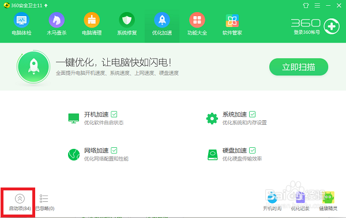This screenshot has width=346, height=218.
Task: Open 优化记录 optimization records
Action: pos(300,201)
